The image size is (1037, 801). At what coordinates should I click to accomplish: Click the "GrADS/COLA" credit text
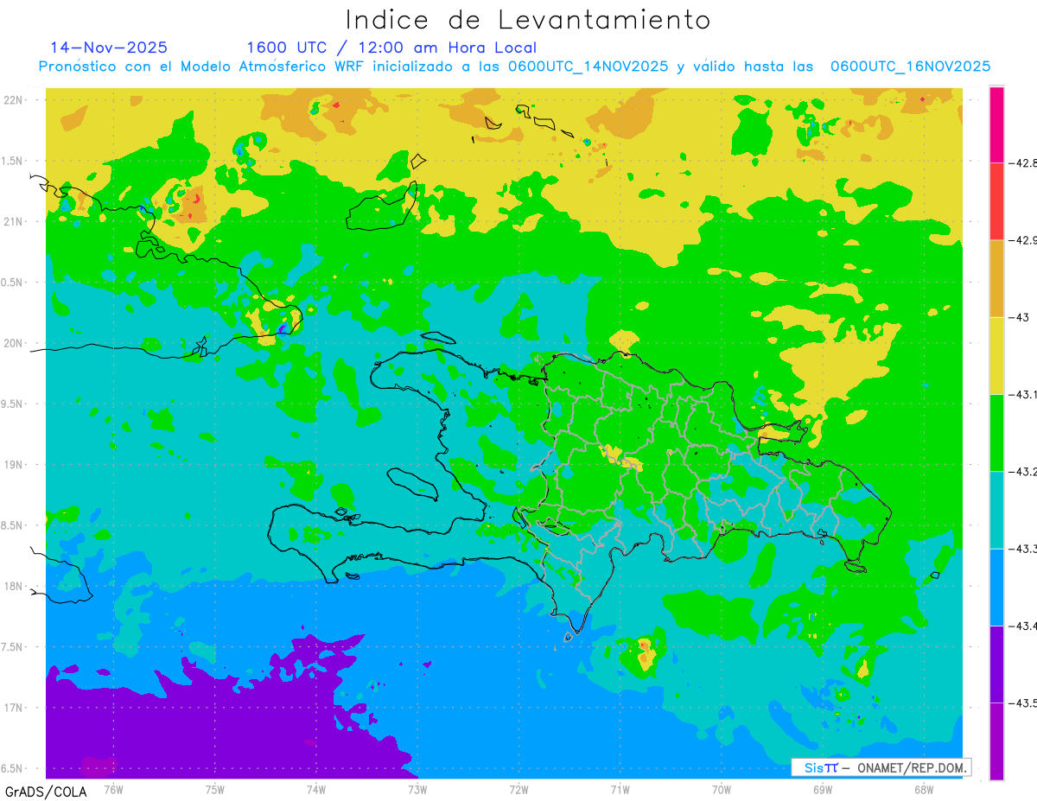(x=46, y=791)
